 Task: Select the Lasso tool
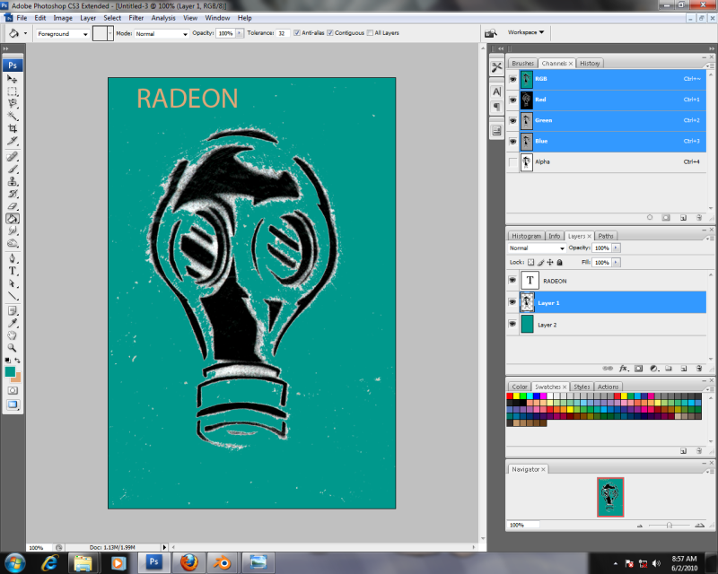(13, 103)
